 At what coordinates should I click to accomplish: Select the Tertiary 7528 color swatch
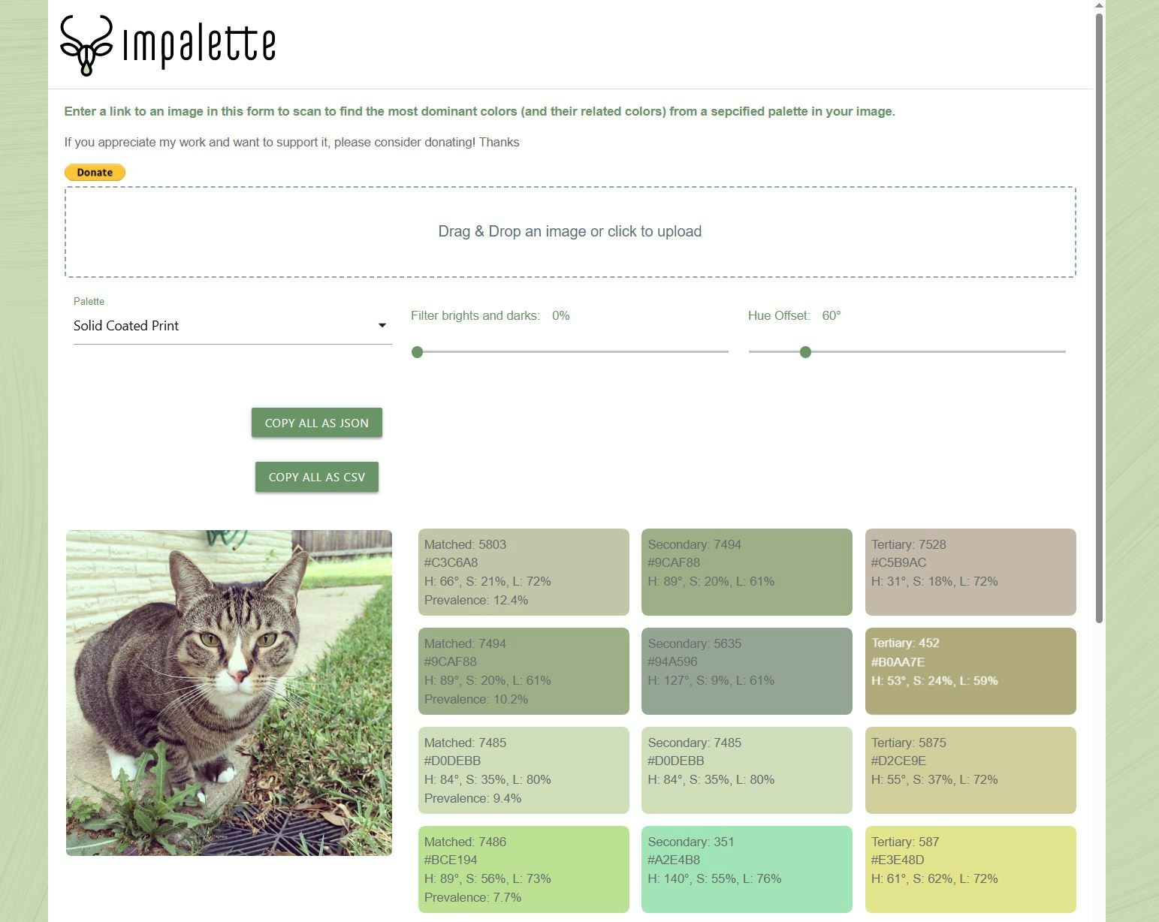pyautogui.click(x=970, y=572)
